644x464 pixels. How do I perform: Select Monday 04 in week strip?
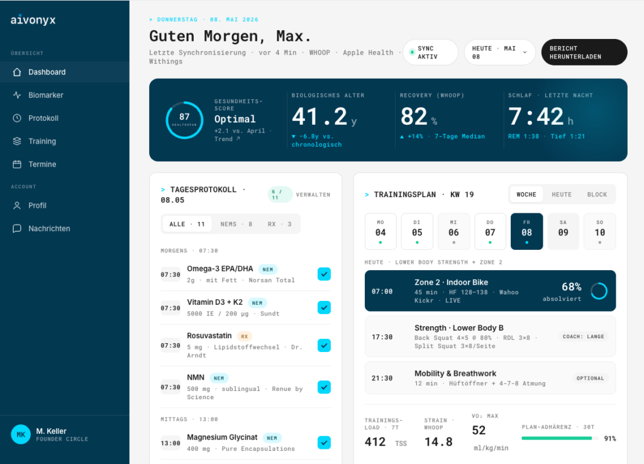click(x=380, y=232)
